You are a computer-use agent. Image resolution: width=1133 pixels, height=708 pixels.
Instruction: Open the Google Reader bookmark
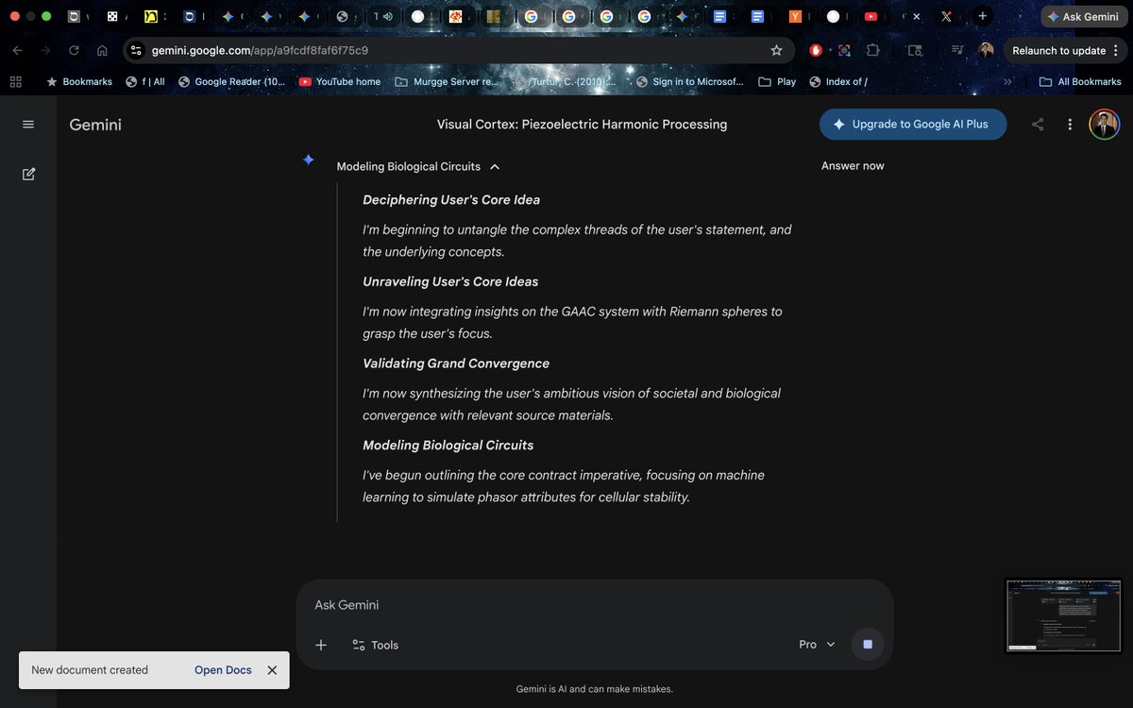pos(231,82)
